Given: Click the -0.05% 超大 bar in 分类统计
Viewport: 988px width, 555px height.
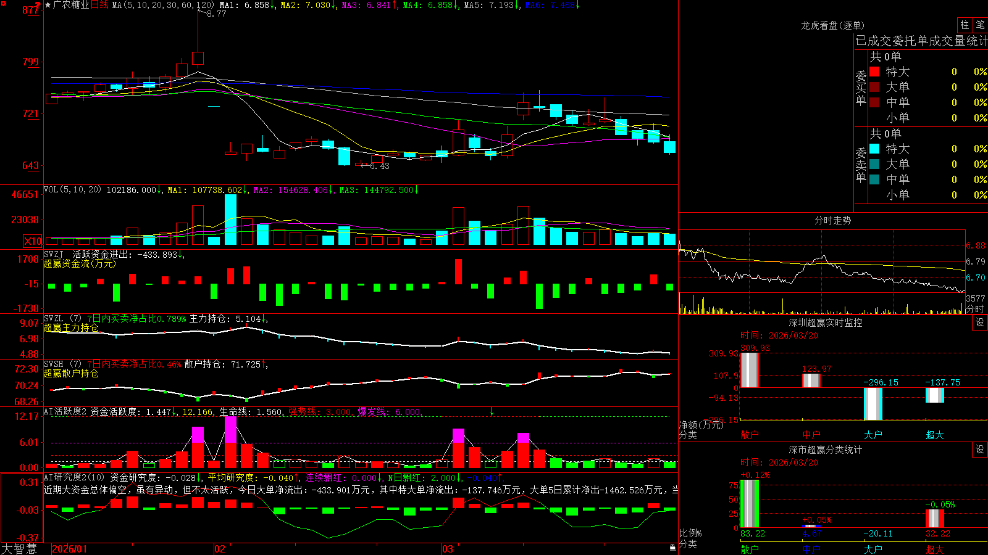Looking at the screenshot, I should 935,519.
